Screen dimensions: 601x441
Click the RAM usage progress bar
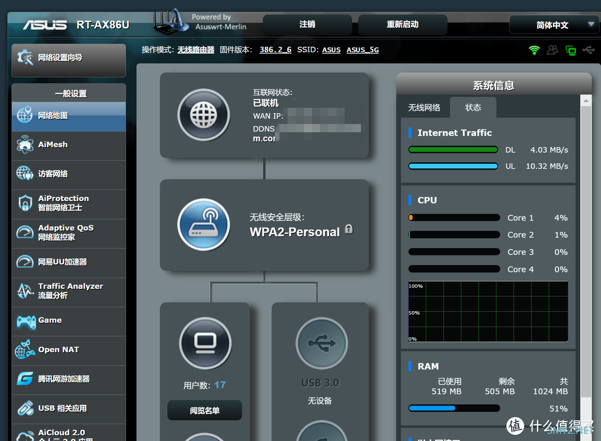(454, 408)
